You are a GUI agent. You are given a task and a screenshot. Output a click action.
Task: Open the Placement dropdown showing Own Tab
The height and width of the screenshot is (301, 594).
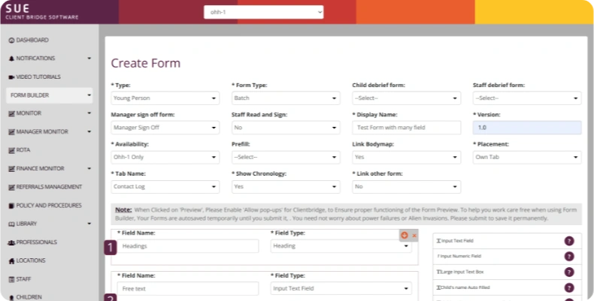pos(526,158)
